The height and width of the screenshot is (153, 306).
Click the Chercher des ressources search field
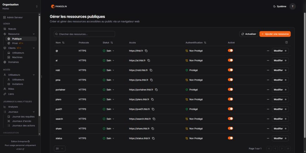[x=84, y=34]
